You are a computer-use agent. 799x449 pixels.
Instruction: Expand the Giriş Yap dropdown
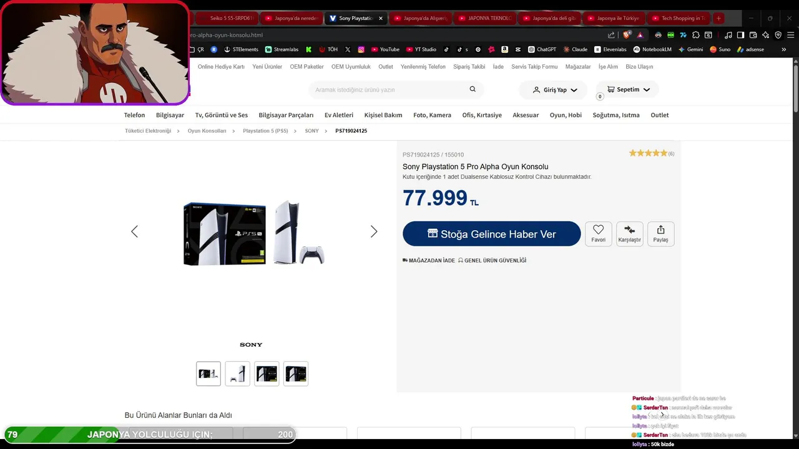click(x=553, y=90)
